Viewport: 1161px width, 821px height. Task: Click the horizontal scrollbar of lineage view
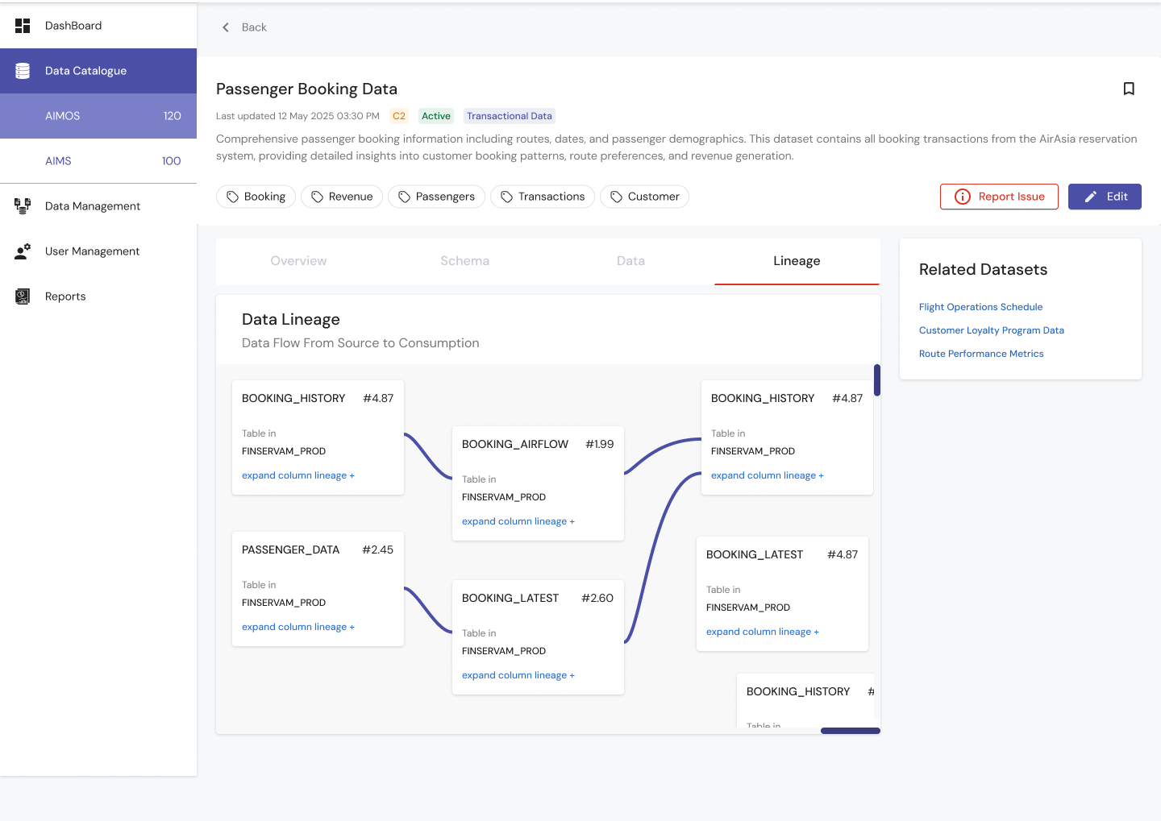pyautogui.click(x=850, y=731)
